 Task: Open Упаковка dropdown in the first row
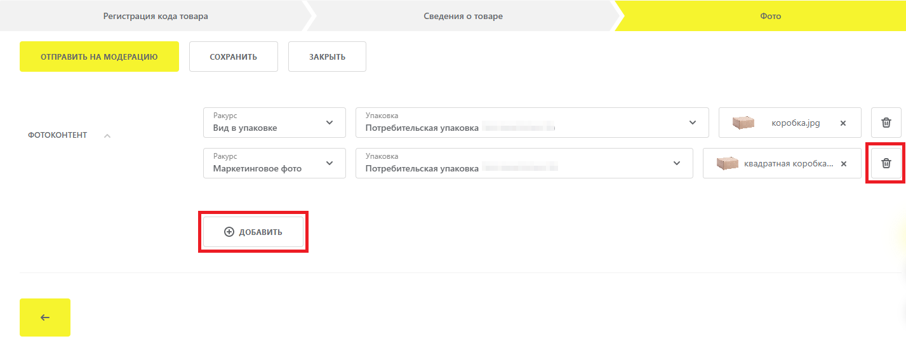[x=532, y=123]
